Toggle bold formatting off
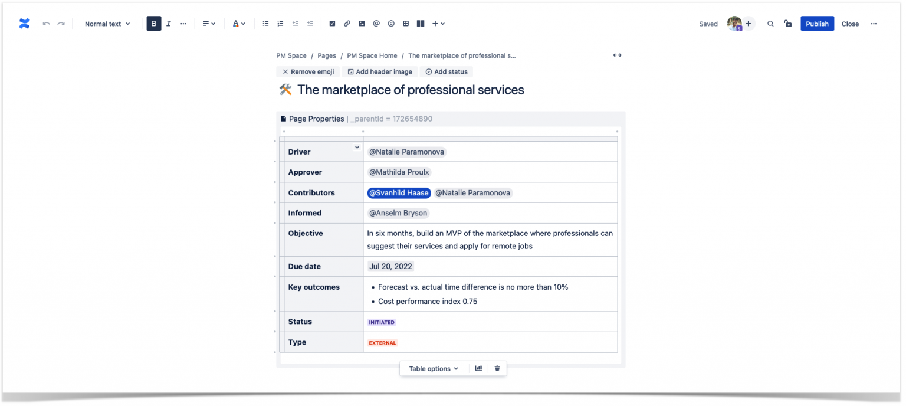Image resolution: width=906 pixels, height=406 pixels. [153, 23]
